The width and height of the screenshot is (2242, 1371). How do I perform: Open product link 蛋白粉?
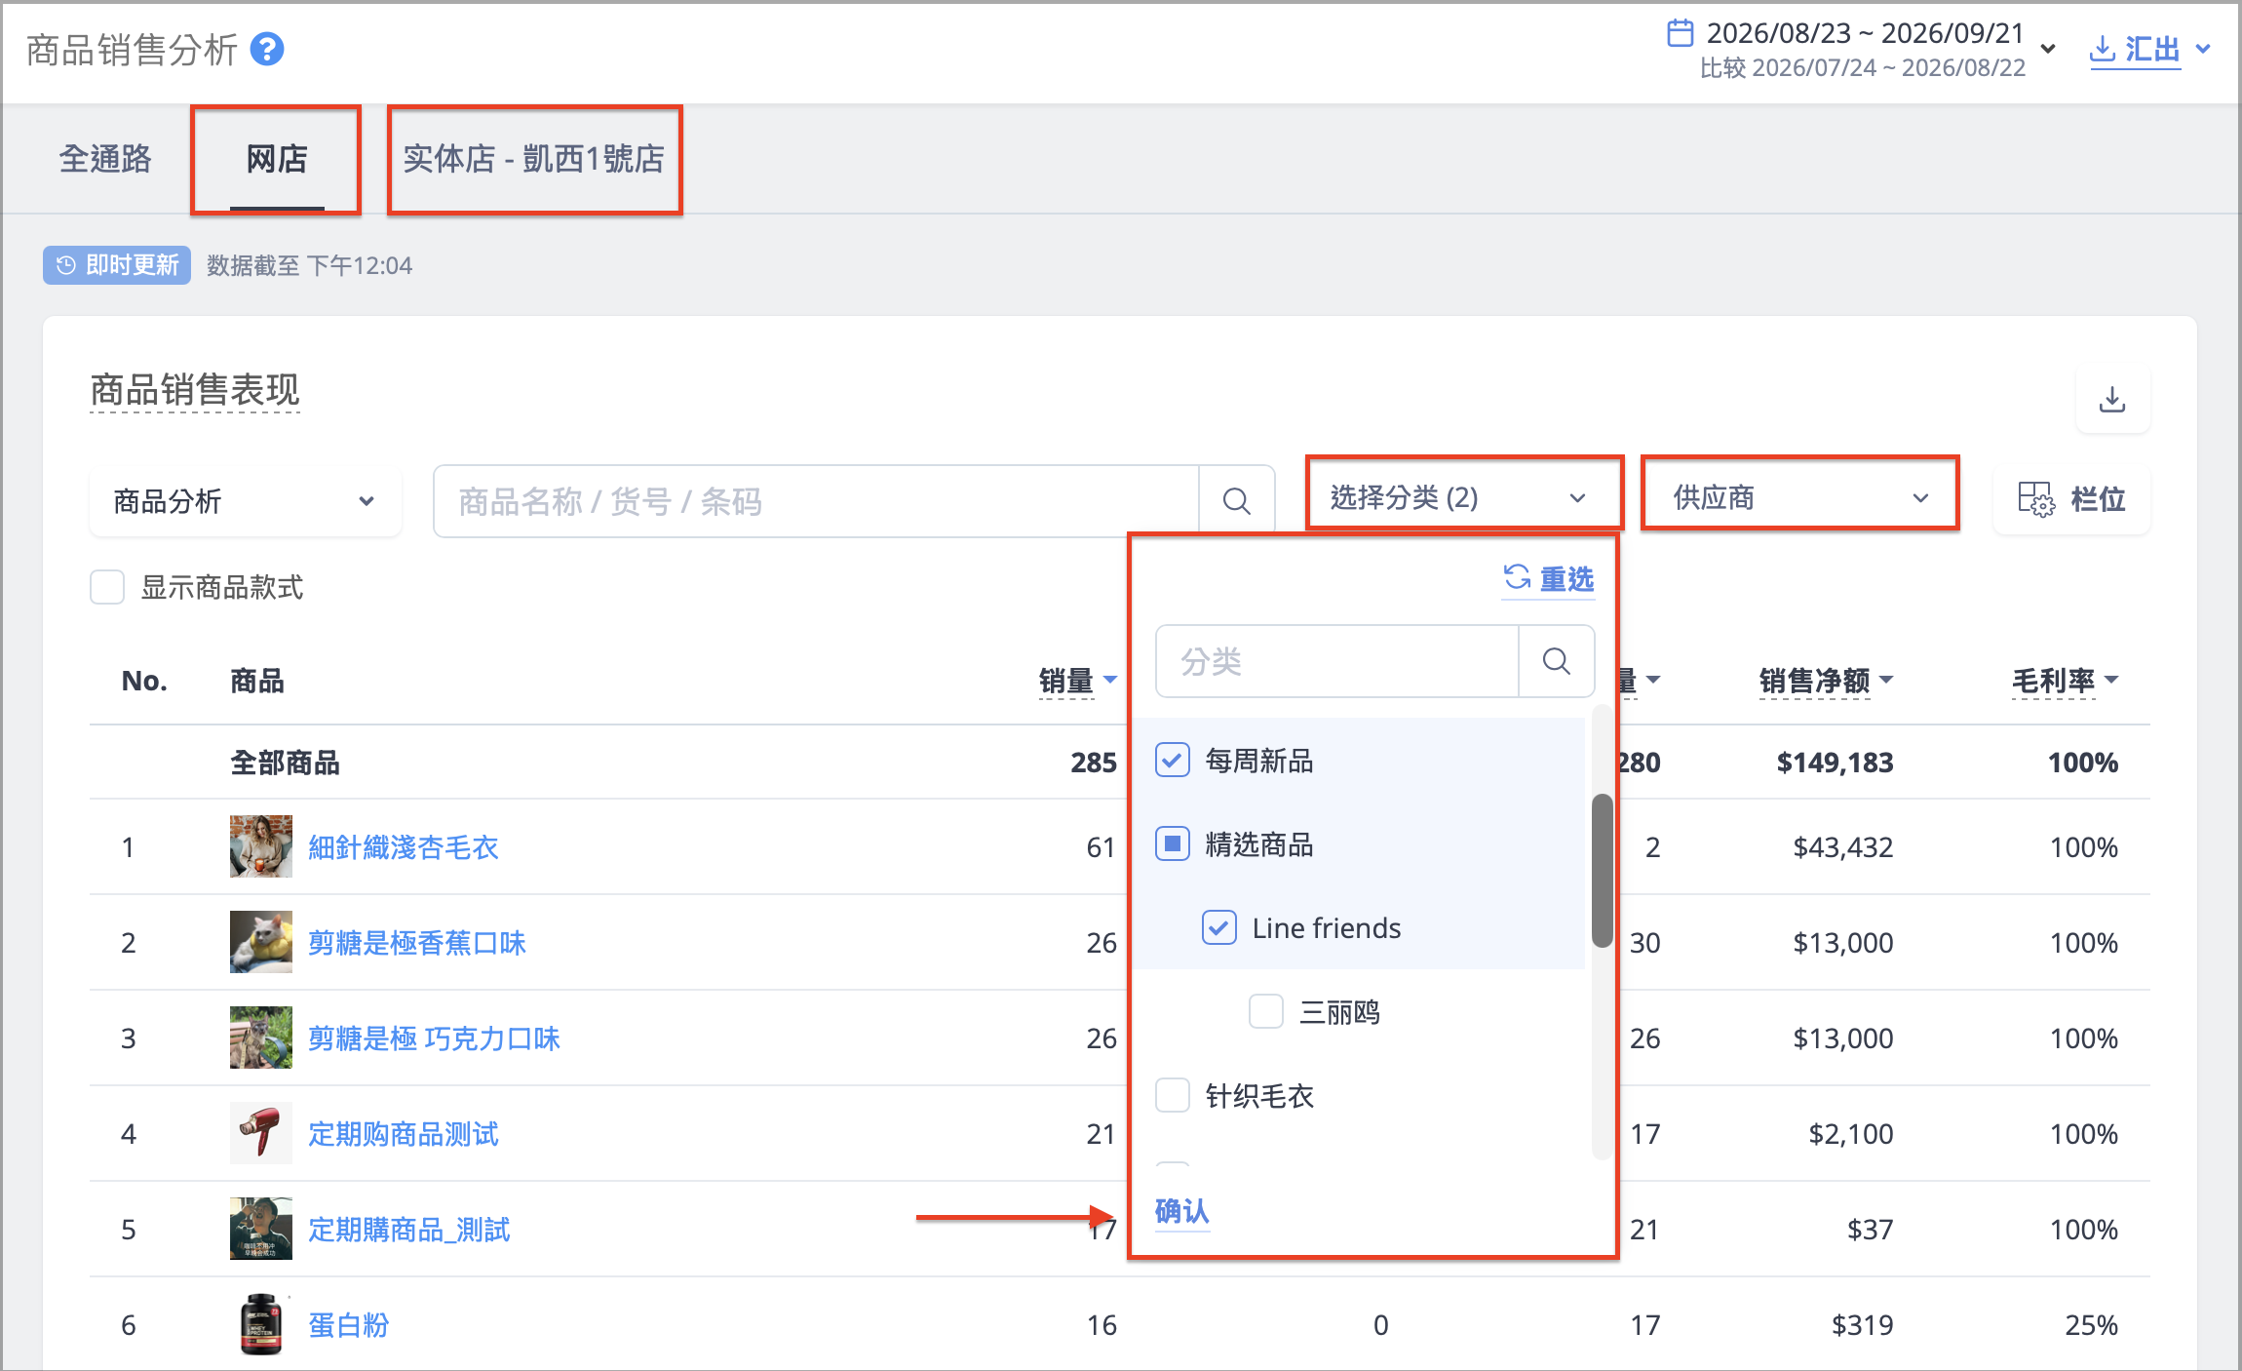[x=348, y=1324]
